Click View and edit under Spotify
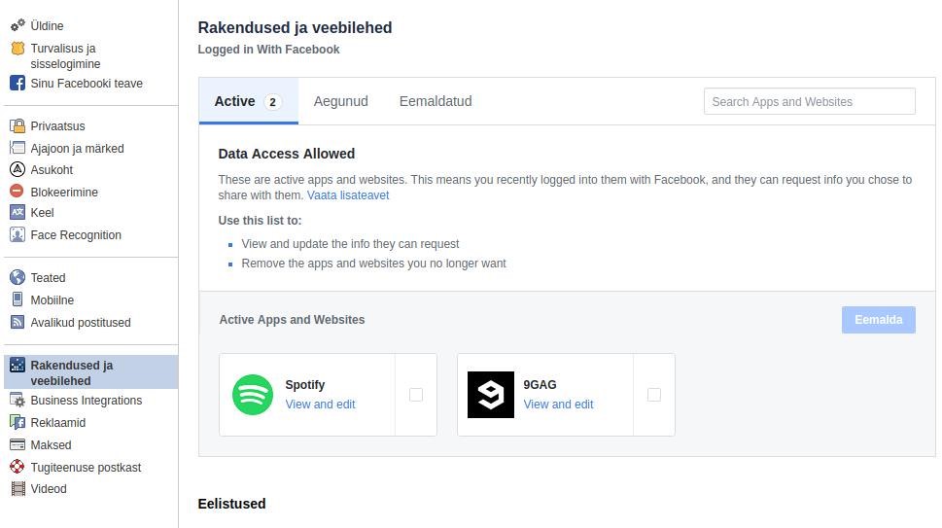Viewport: 942px width, 528px height. 320,405
